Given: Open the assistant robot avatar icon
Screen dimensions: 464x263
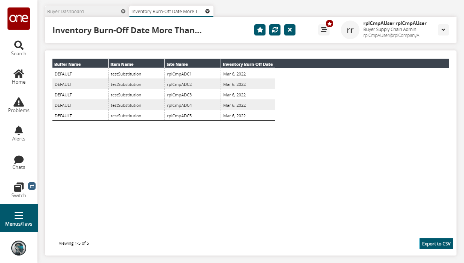Looking at the screenshot, I should coord(19,248).
